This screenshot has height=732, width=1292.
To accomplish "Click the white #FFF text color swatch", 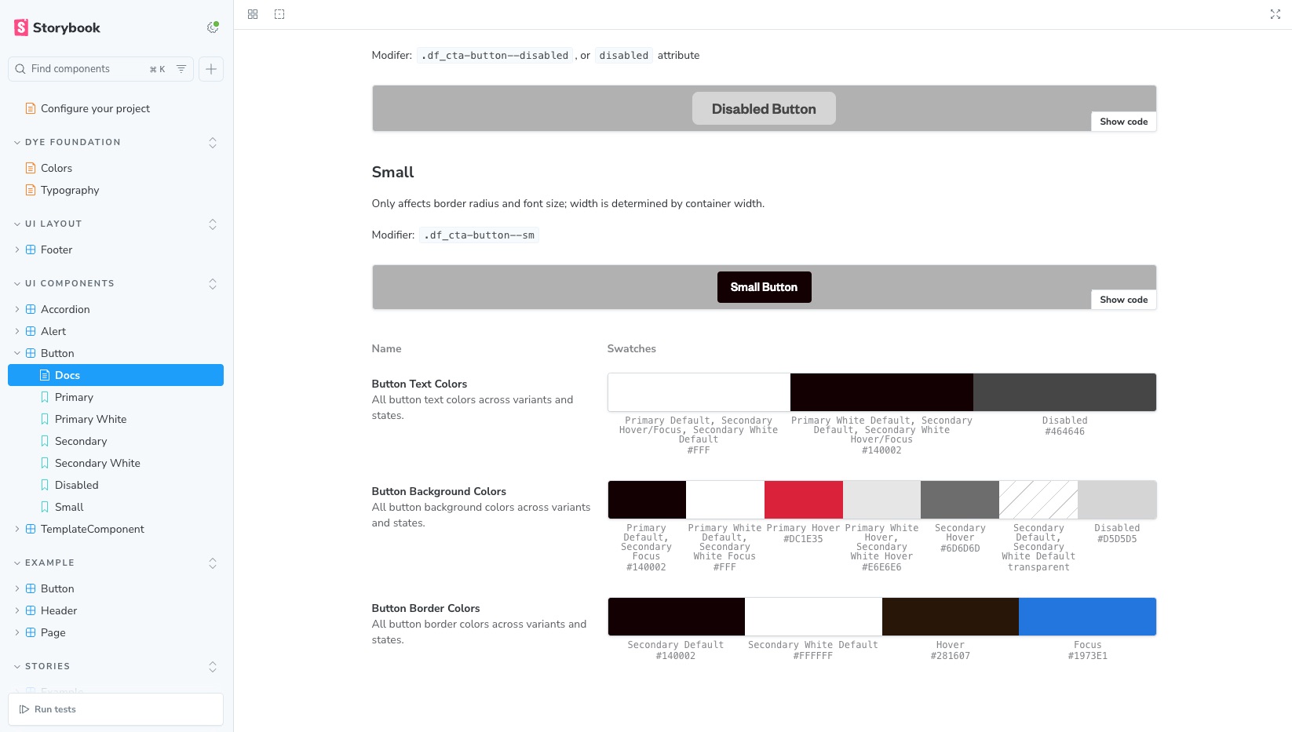I will click(699, 392).
